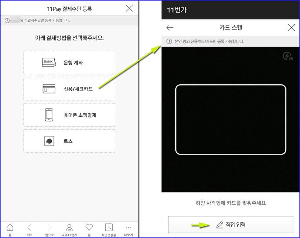Tap info icon in card scan notice
Image resolution: width=300 pixels, height=238 pixels.
169,41
